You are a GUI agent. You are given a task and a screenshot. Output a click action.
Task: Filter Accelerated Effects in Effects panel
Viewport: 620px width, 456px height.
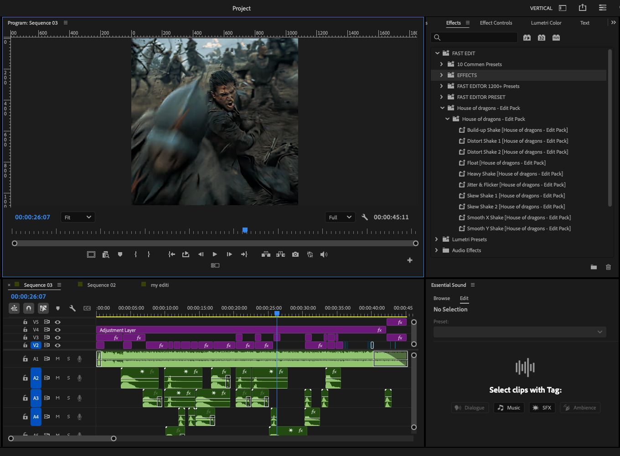527,37
